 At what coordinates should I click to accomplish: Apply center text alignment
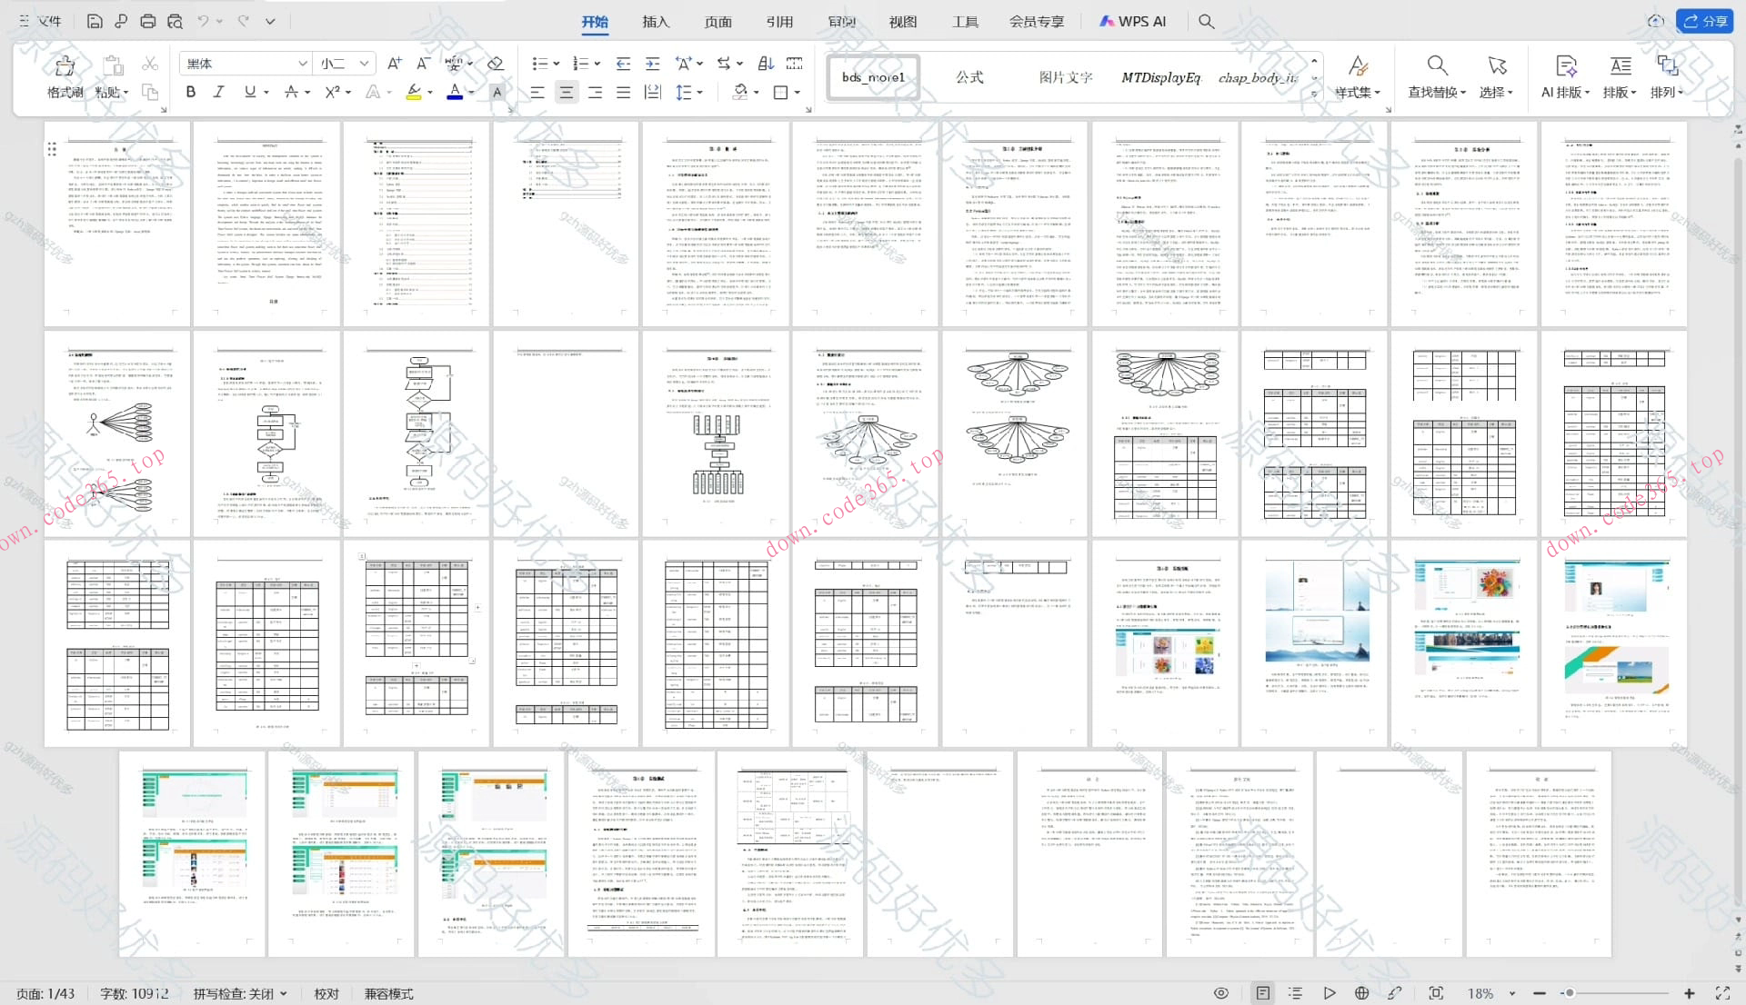coord(567,93)
